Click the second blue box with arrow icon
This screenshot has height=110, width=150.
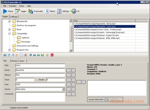[38, 55]
